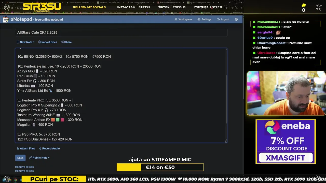The image size is (326, 183).
Task: Click the note title field AllStars Cafe
Action: click(121, 33)
